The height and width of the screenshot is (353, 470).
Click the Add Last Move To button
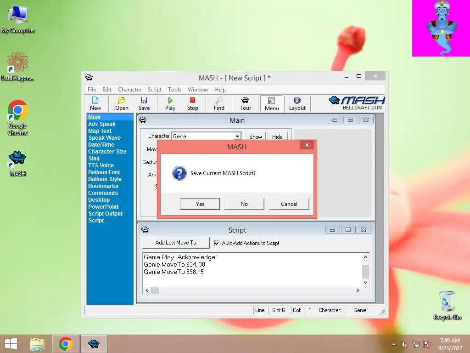pyautogui.click(x=176, y=243)
